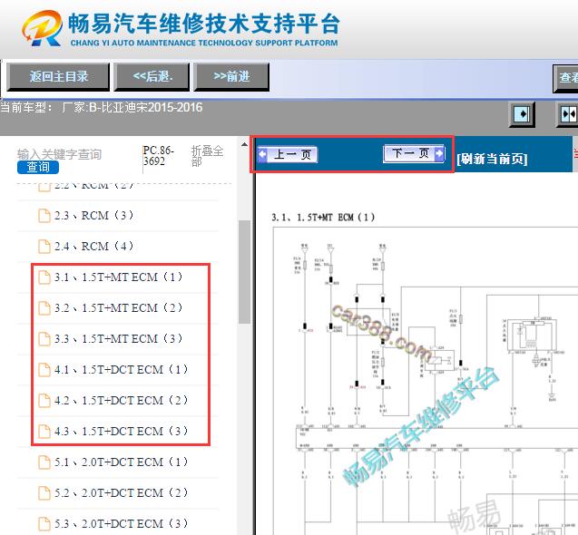578x535 pixels.
Task: Collapse all with 折叠全部
Action: pyautogui.click(x=207, y=156)
